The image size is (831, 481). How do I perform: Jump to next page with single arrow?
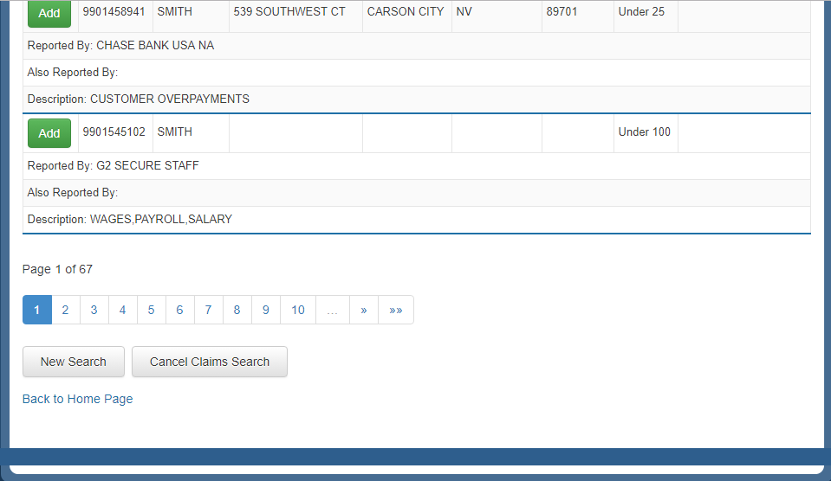[364, 310]
